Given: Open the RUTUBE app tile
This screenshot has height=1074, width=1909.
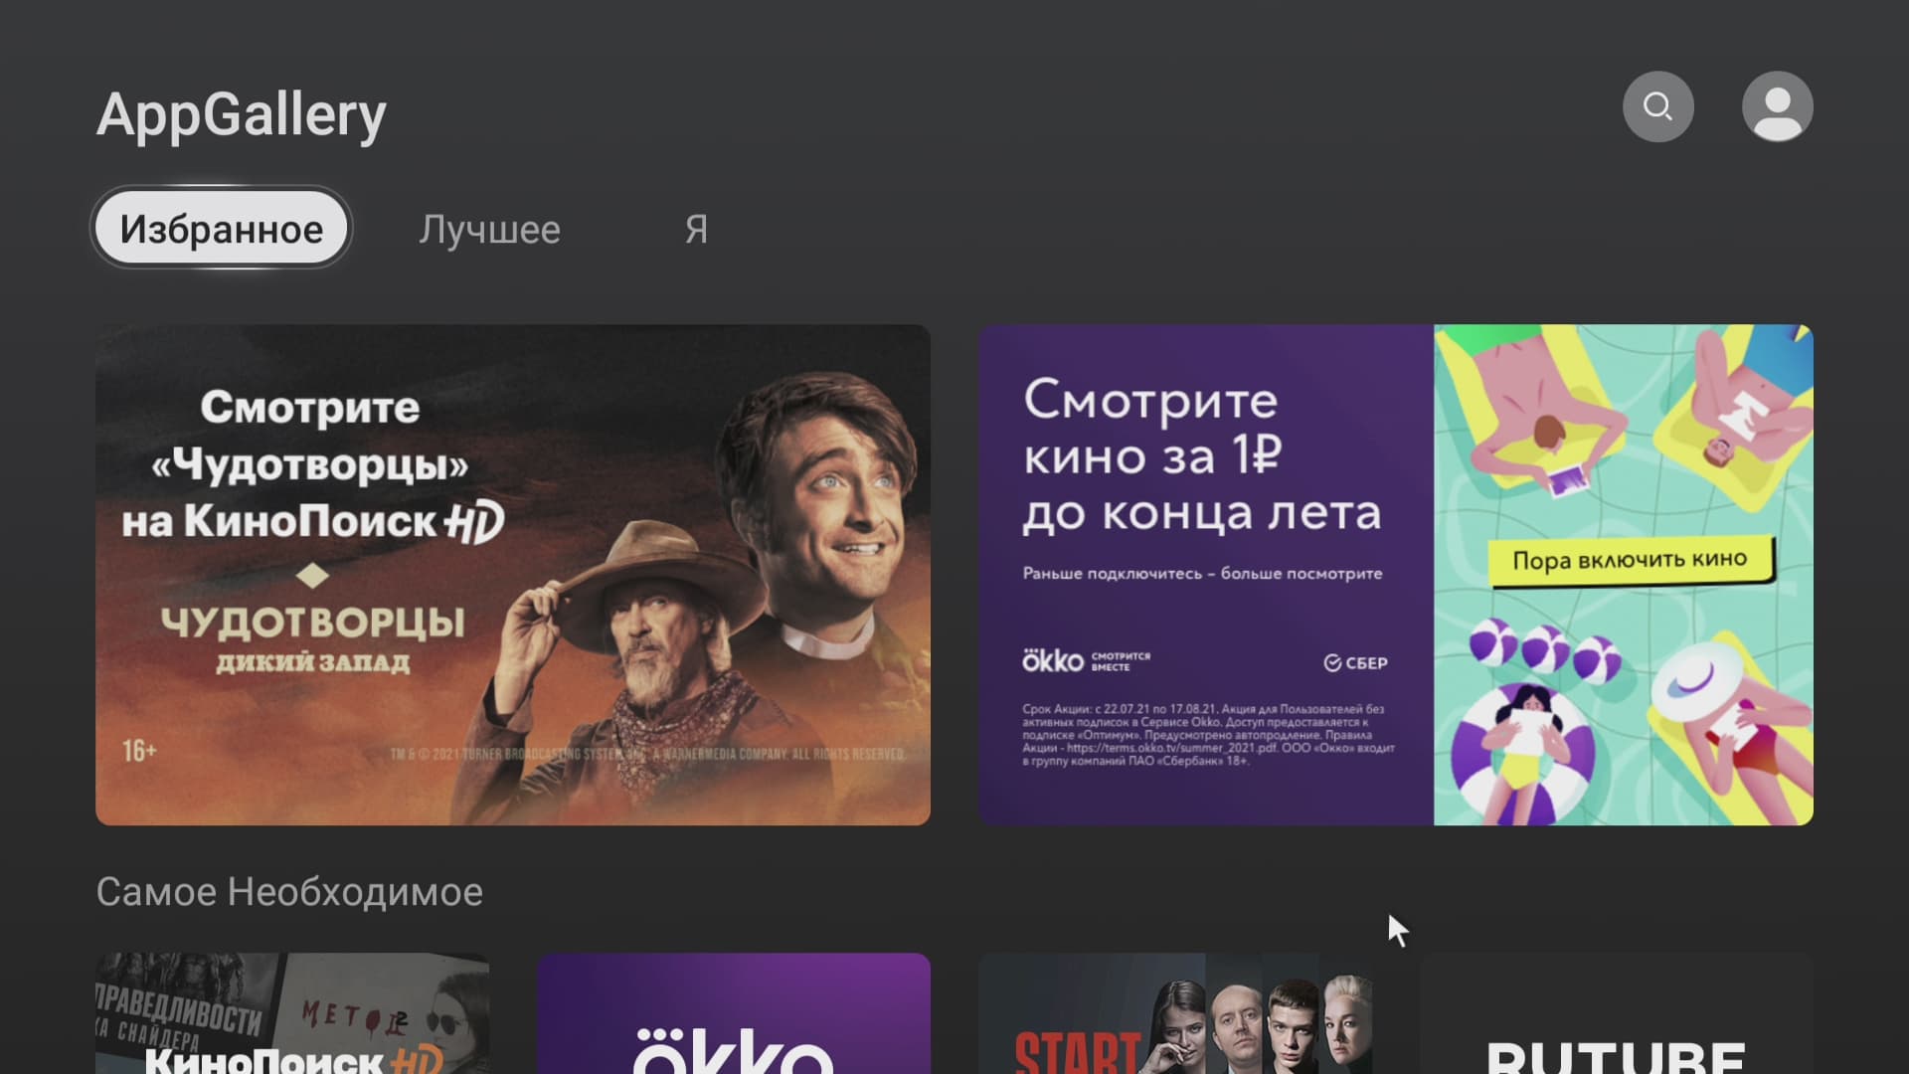Looking at the screenshot, I should (x=1616, y=1014).
